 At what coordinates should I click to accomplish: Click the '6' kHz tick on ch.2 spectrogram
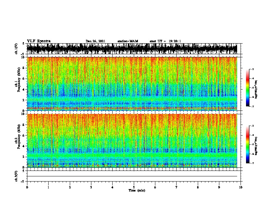tap(24, 136)
